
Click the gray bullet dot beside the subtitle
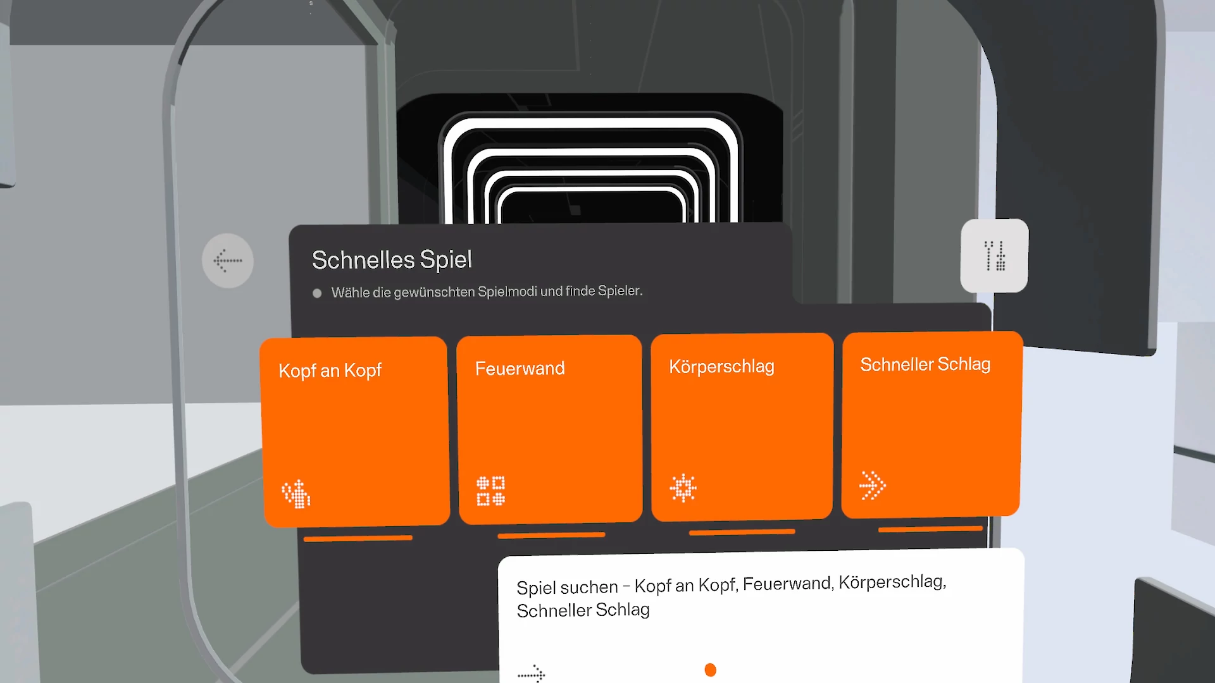click(x=317, y=293)
